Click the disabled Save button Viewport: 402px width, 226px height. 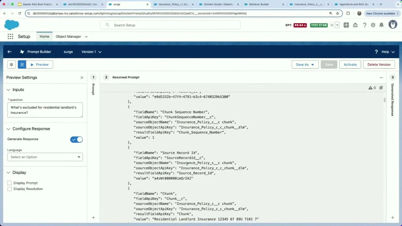(329, 64)
